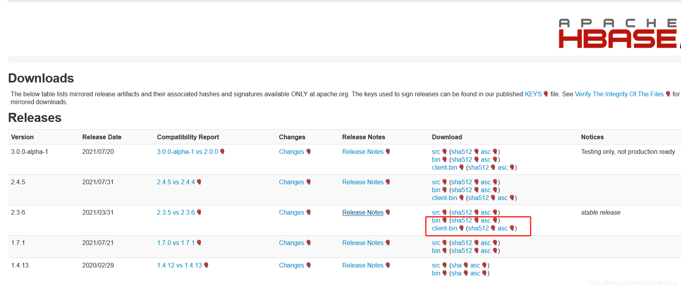Click external icon beside 2.4.5 vs 2.4.4
Viewport: 681px width, 290px height.
[x=199, y=182]
